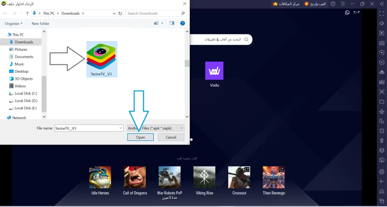This screenshot has height=207, width=387.
Task: Select Documents in the navigation tree
Action: click(x=24, y=57)
